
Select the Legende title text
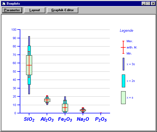click(127, 31)
